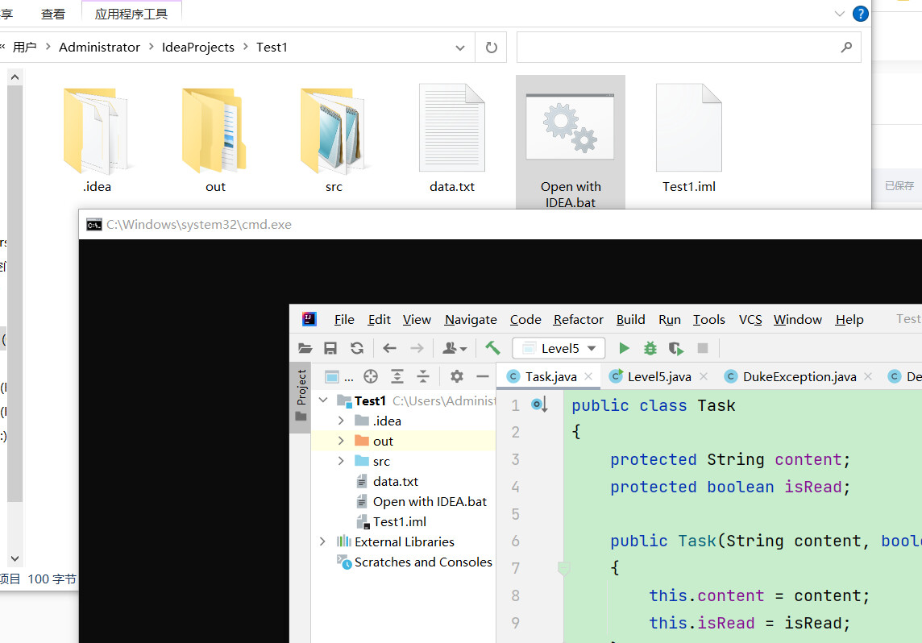Click the Run with Coverage icon

pos(676,349)
